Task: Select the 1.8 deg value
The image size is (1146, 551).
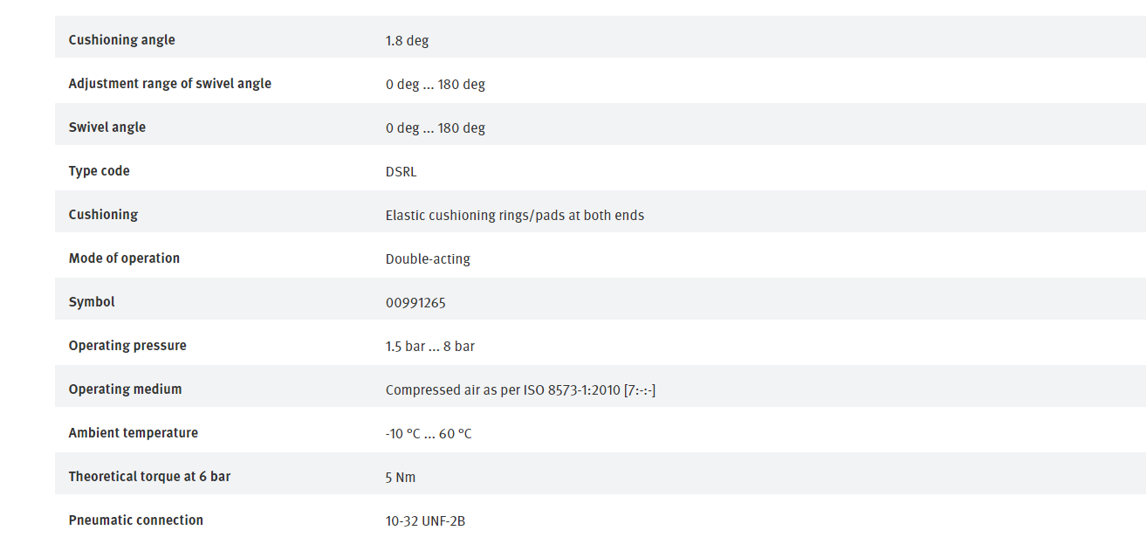Action: pos(407,40)
